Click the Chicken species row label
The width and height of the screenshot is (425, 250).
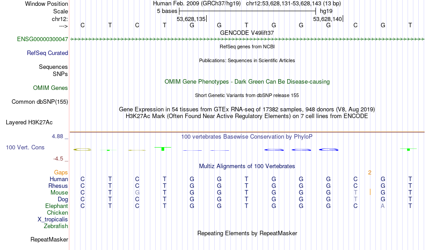point(57,213)
